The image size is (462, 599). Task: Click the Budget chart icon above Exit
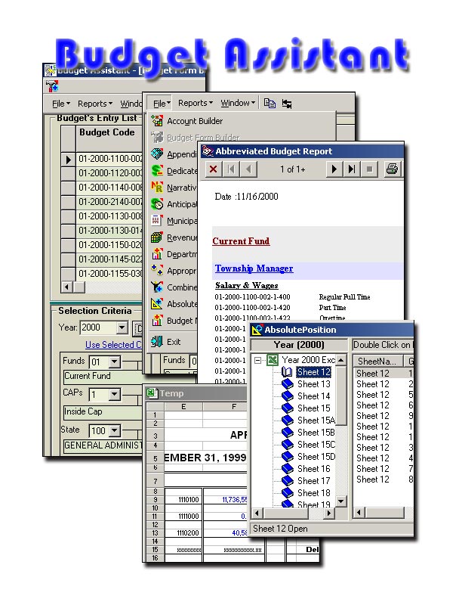coord(157,320)
